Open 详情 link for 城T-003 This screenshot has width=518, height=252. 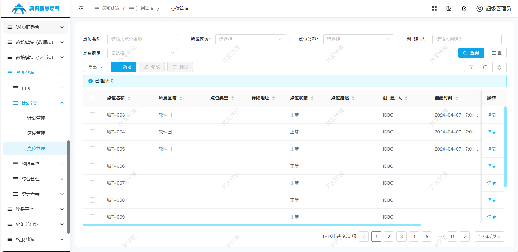(x=491, y=115)
